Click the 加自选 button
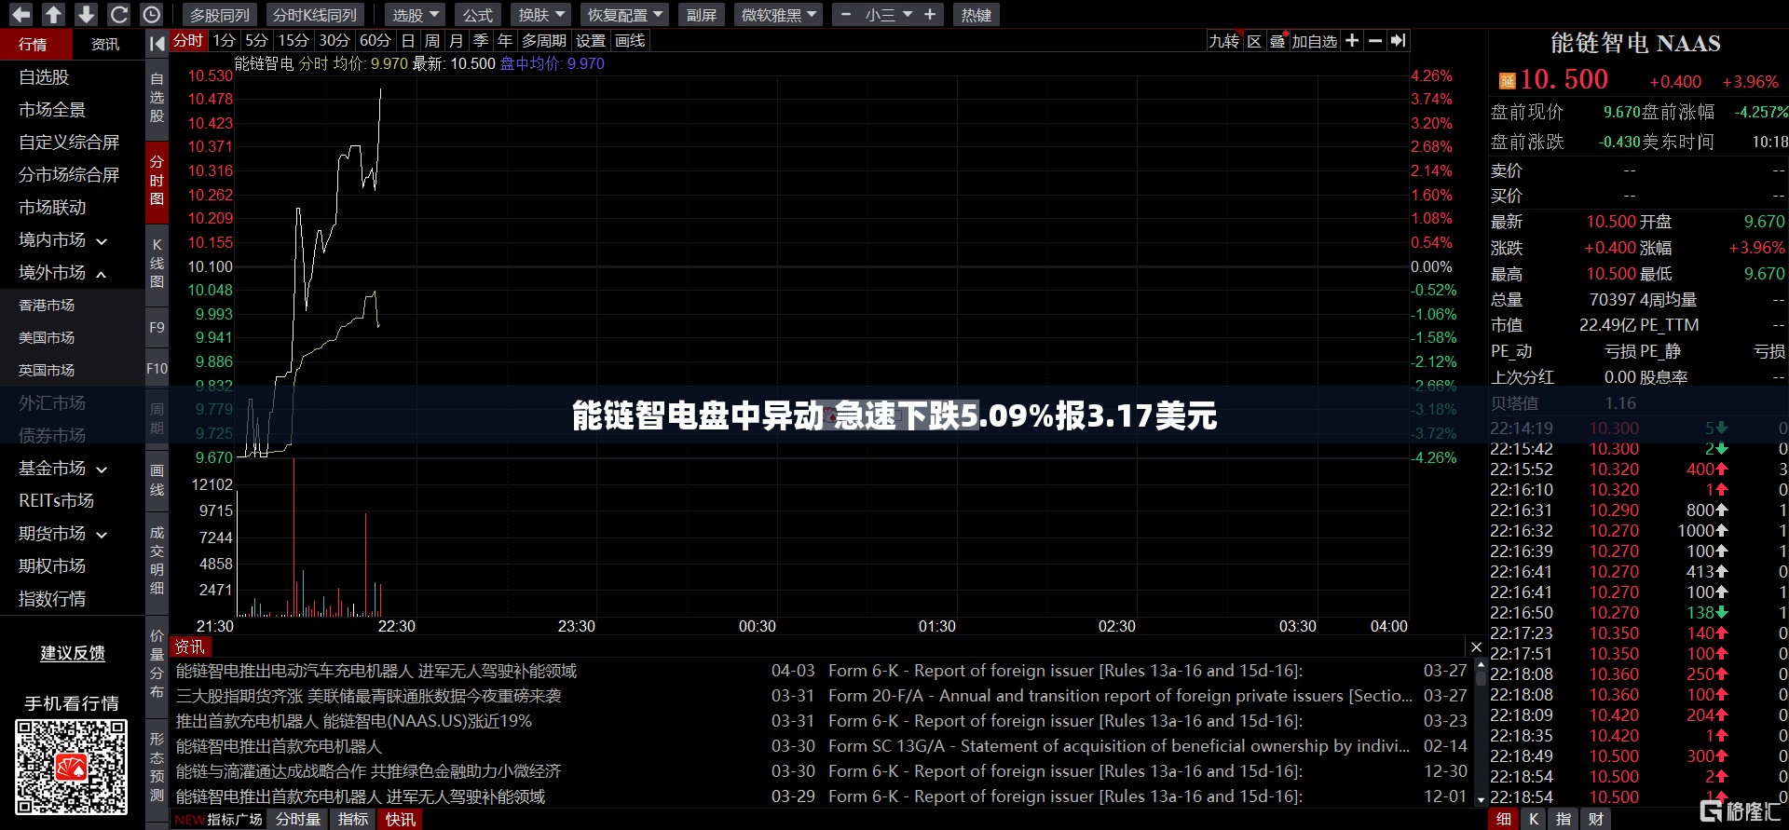The image size is (1789, 830). coord(1314,41)
